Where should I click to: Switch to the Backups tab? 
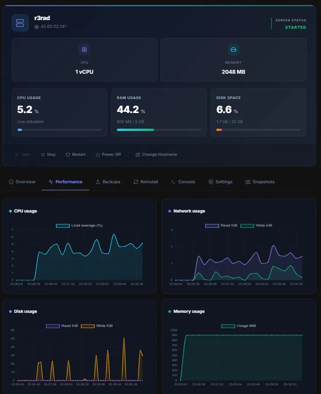(x=108, y=182)
